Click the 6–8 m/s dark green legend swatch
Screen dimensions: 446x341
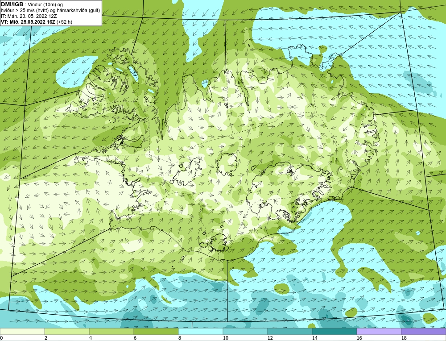[x=156, y=331]
